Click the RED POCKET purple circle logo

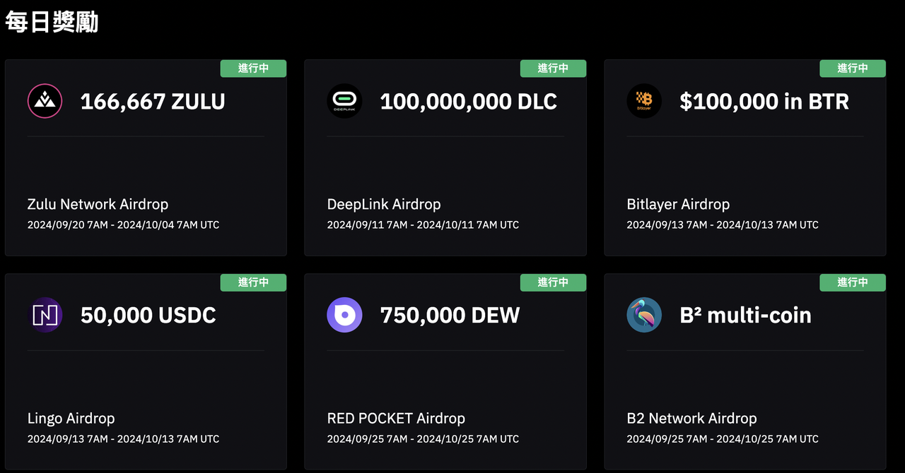point(344,315)
